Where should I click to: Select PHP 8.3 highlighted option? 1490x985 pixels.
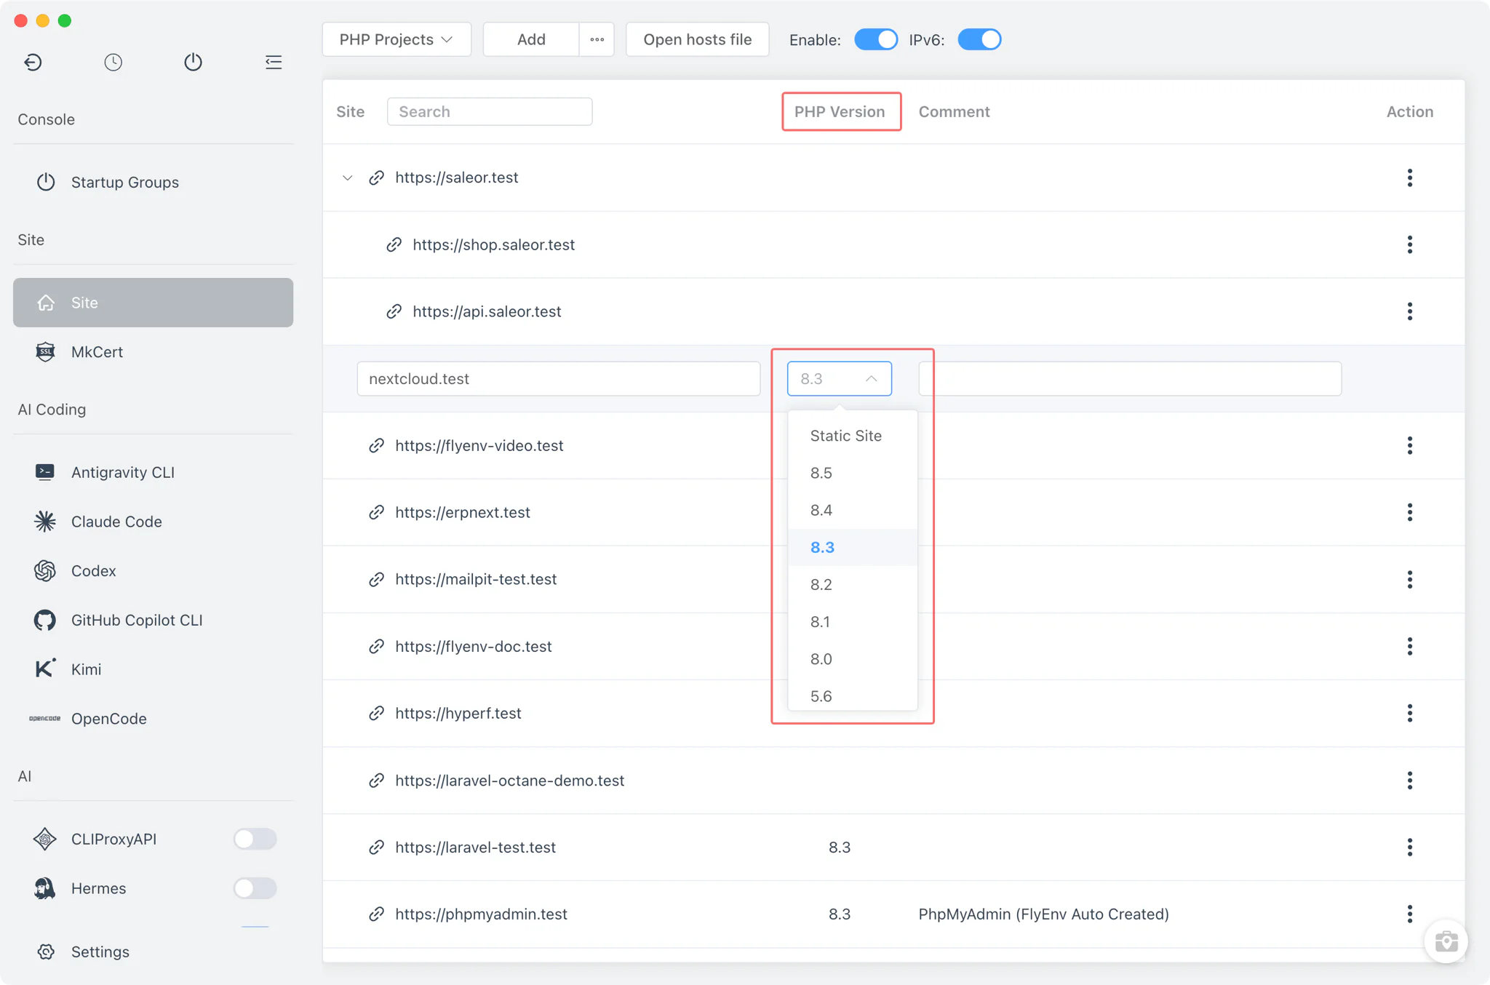852,547
